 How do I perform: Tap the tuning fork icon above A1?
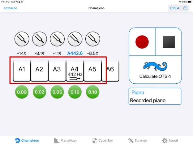pyautogui.click(x=22, y=39)
